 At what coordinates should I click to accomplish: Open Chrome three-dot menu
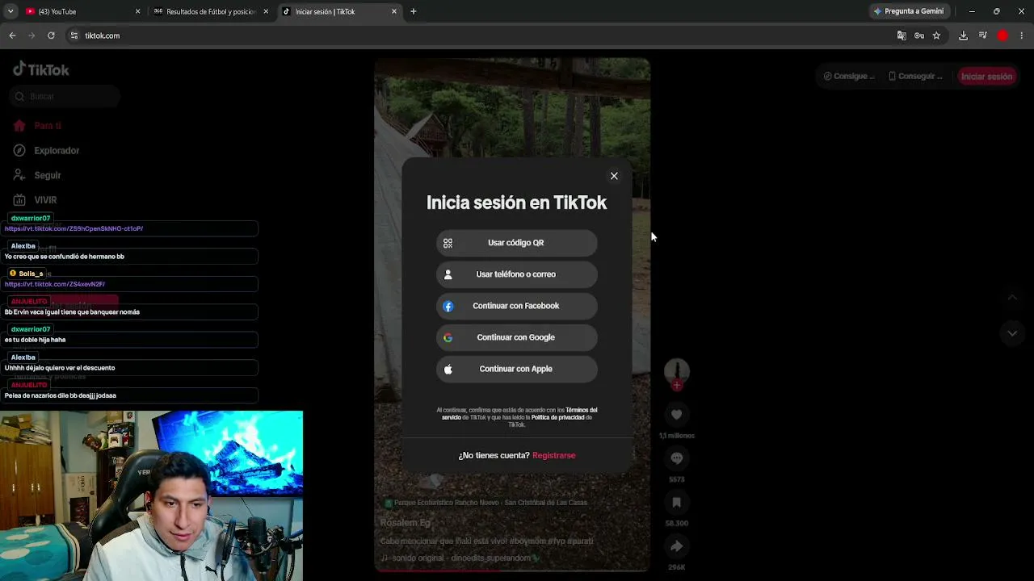point(1022,36)
